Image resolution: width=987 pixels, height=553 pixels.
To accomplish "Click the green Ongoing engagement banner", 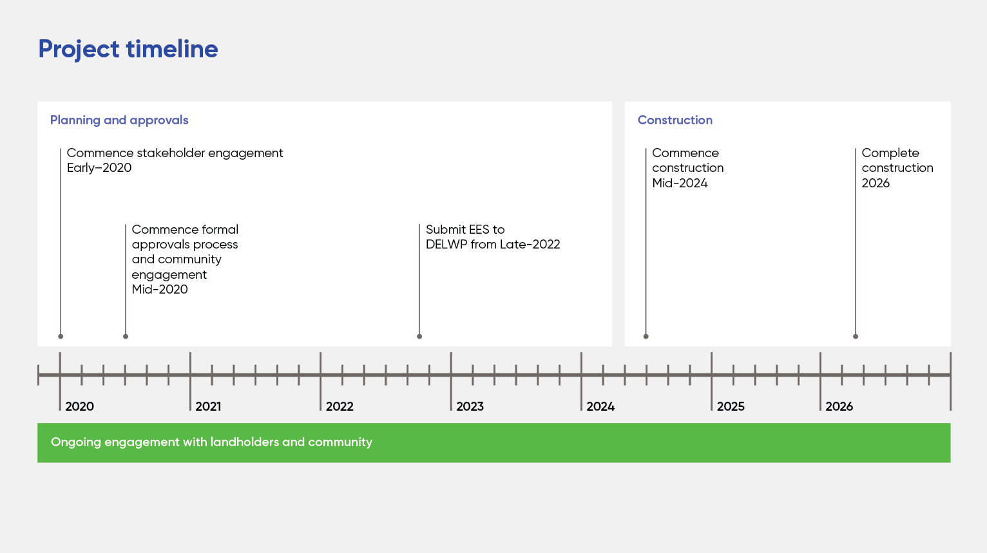I will click(494, 442).
